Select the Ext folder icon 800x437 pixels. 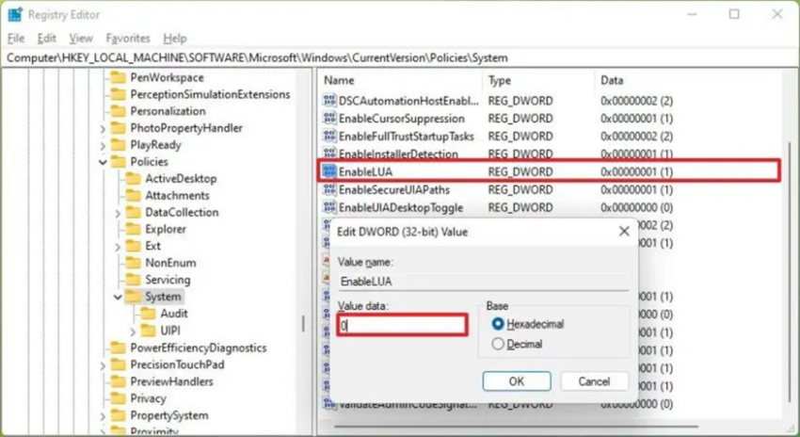coord(133,246)
